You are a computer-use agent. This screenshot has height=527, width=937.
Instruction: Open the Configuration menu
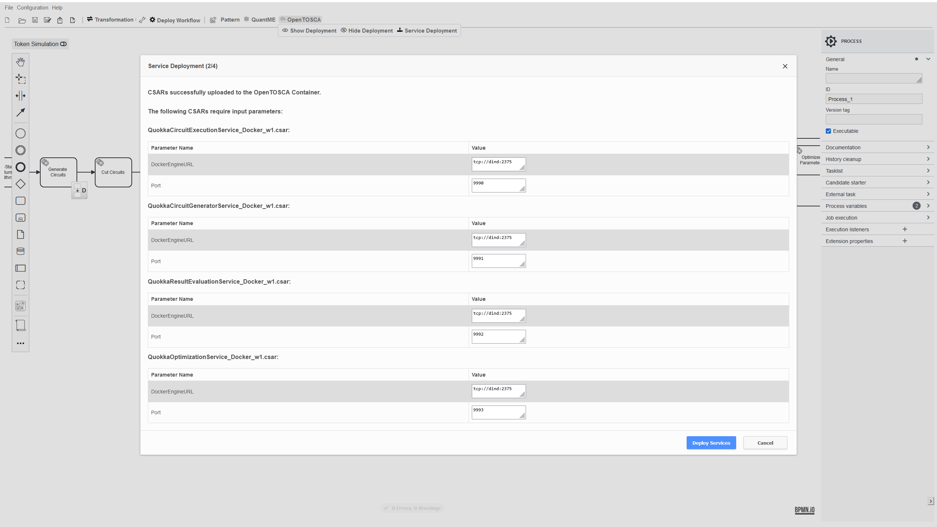click(x=32, y=7)
